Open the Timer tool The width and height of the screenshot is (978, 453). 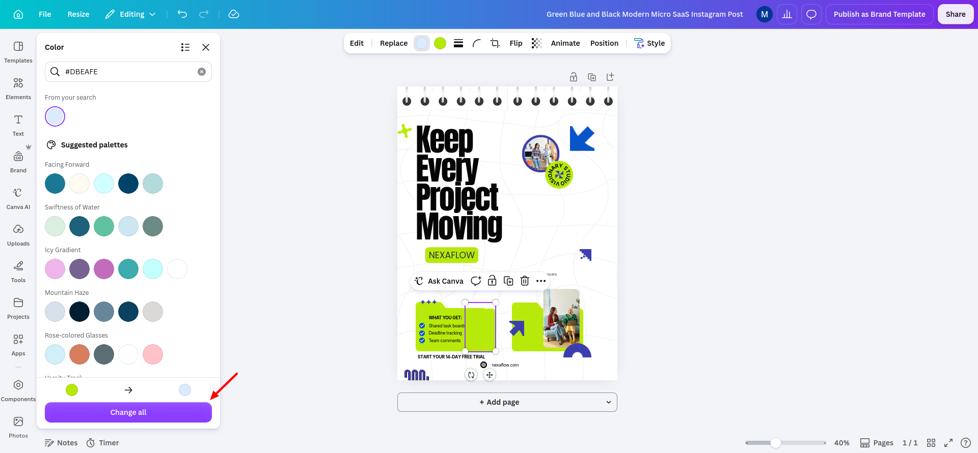(x=103, y=443)
